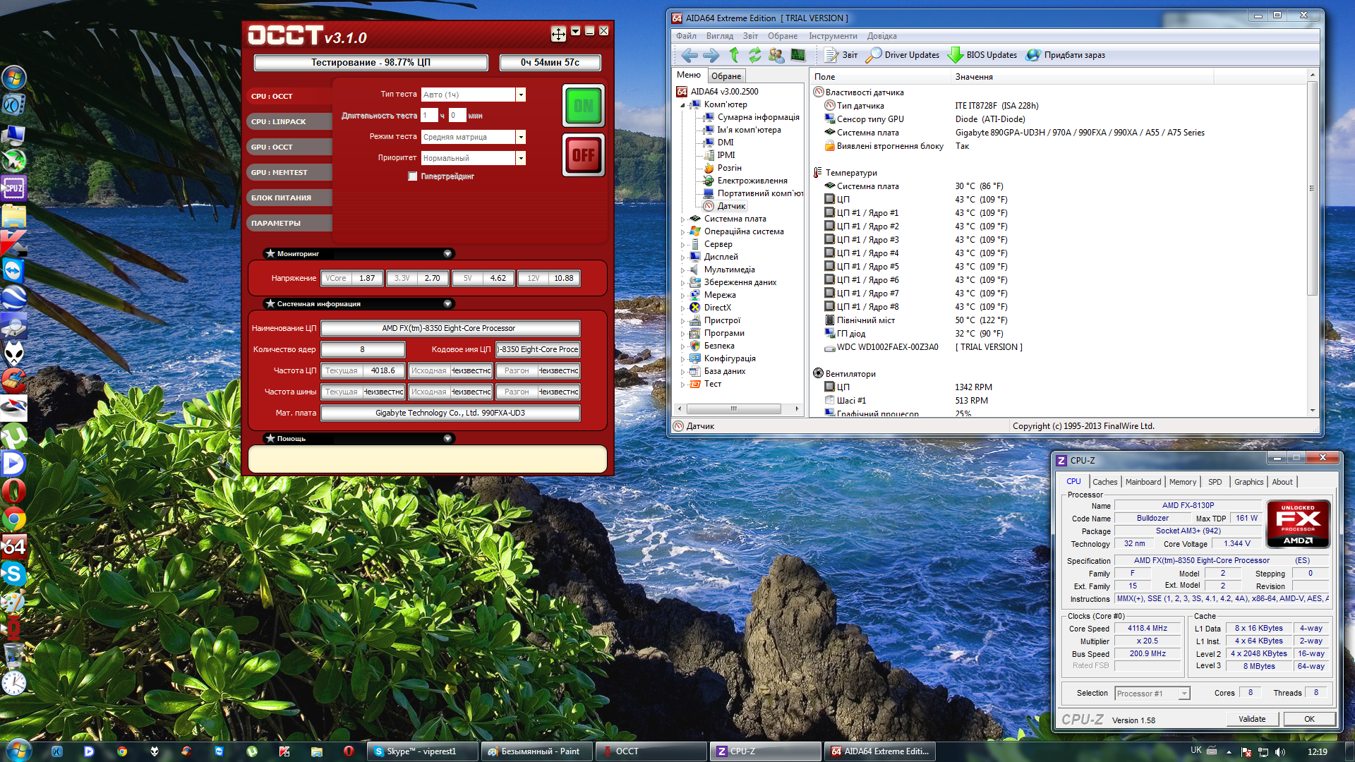This screenshot has width=1355, height=762.
Task: Open the Довідка menu in AIDA64
Action: (x=881, y=36)
